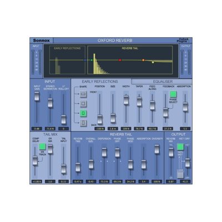Click the Feed Along value field
The width and height of the screenshot is (222, 222).
[x=152, y=129]
